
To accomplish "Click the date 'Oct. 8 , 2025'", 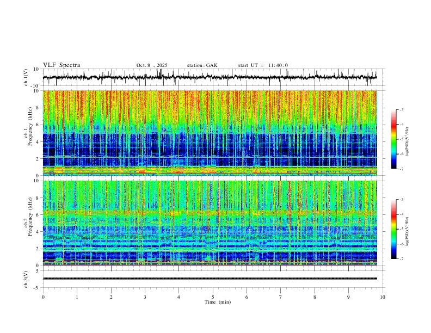I will (152, 65).
